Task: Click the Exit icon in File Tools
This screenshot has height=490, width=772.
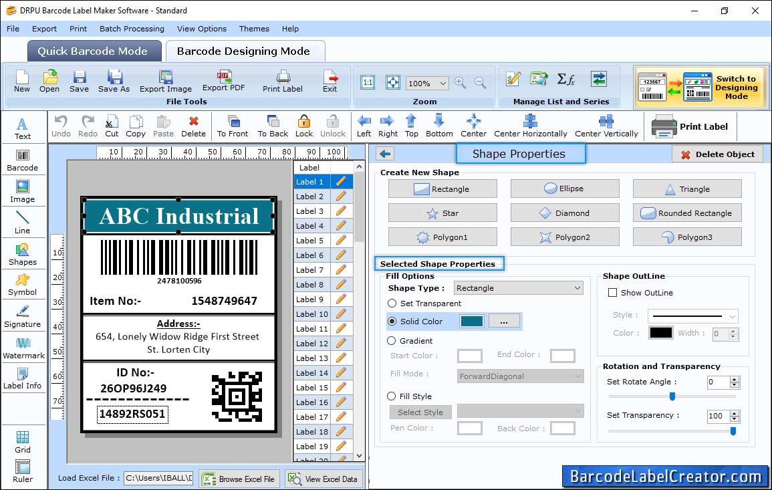Action: 330,82
